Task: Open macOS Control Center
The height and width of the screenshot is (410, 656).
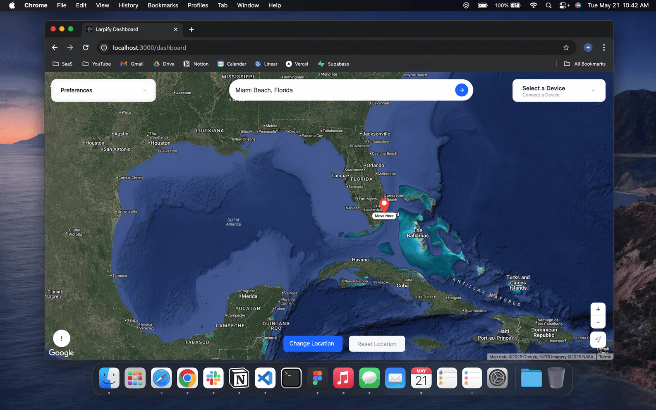Action: click(x=564, y=5)
